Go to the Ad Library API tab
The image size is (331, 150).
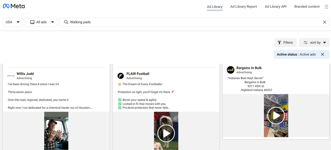pyautogui.click(x=276, y=7)
